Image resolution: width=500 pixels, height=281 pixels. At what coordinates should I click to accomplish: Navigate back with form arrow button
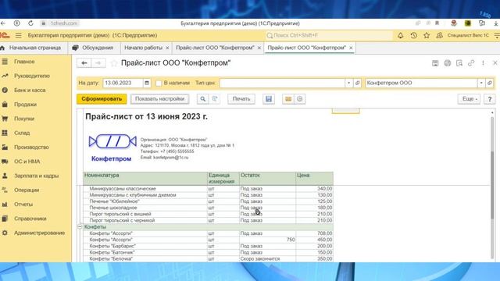point(84,63)
